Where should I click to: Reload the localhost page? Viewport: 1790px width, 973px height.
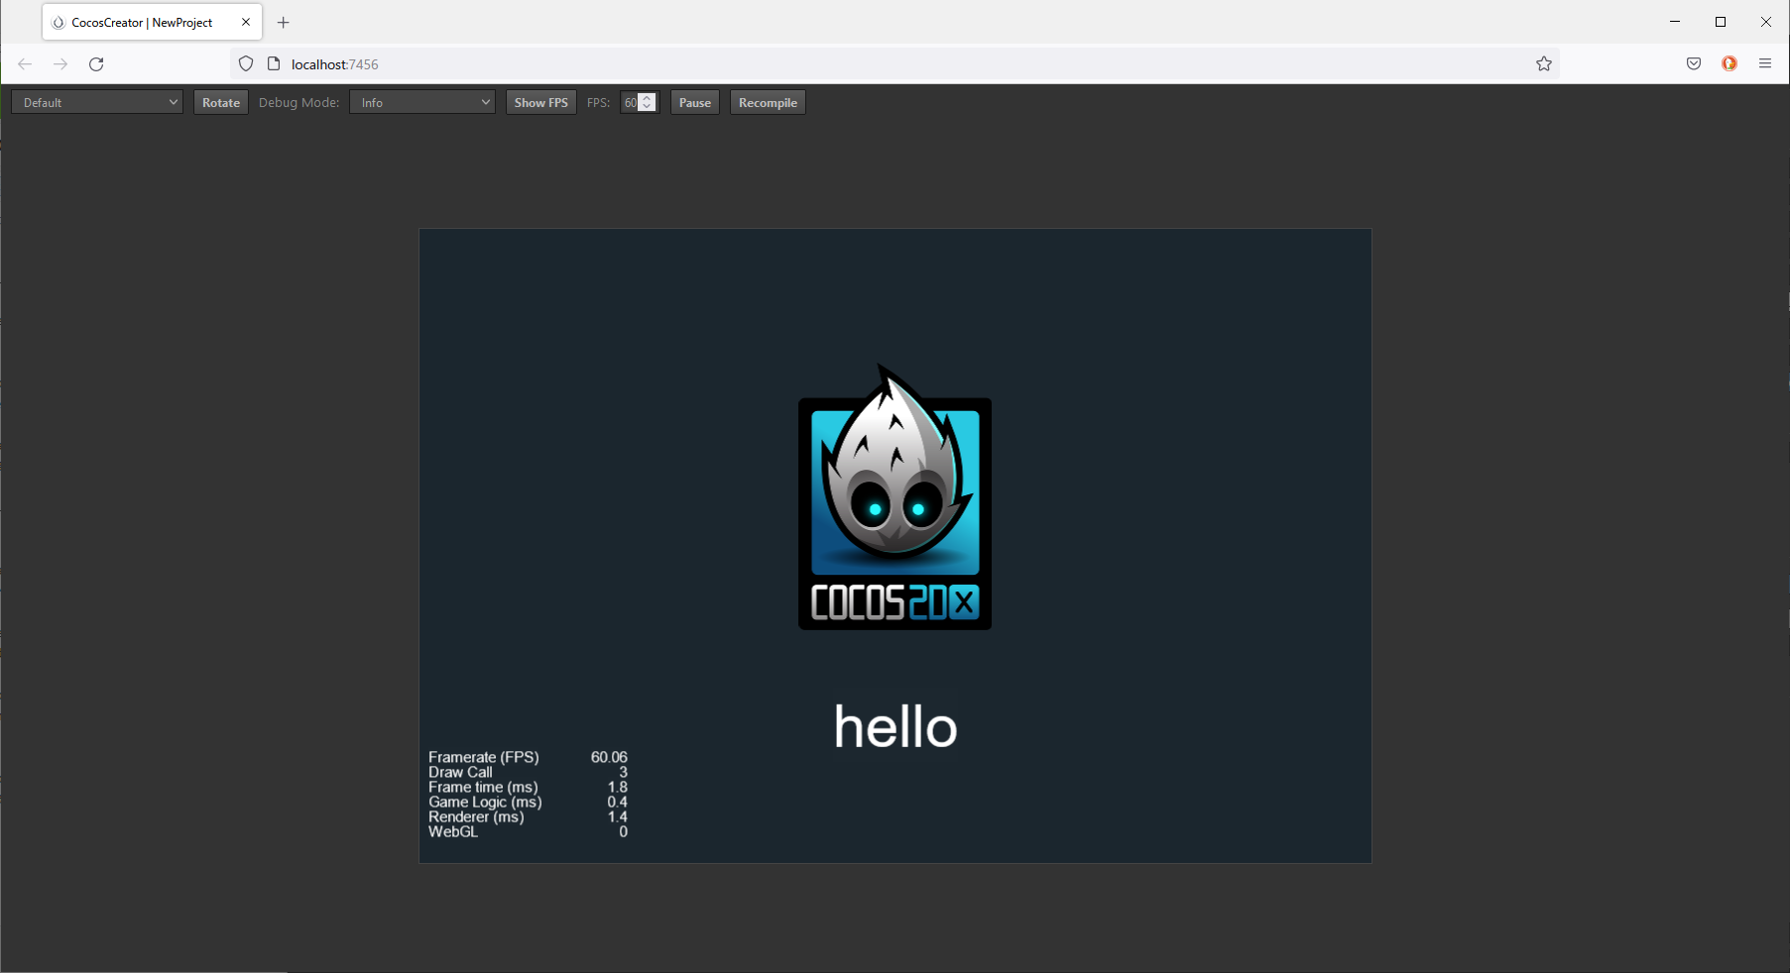pos(96,64)
